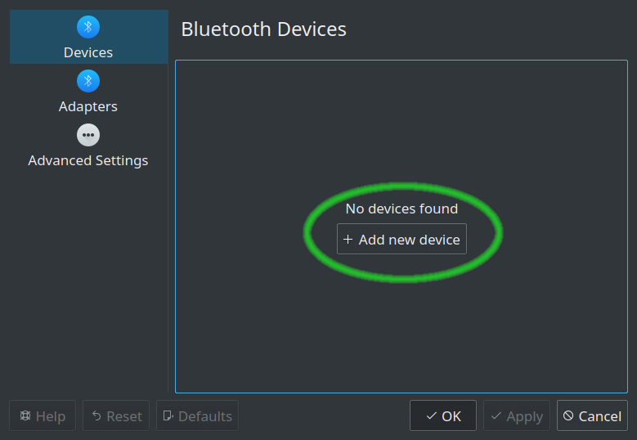Viewport: 637px width, 440px height.
Task: Open the Advanced Settings label in sidebar
Action: point(88,160)
